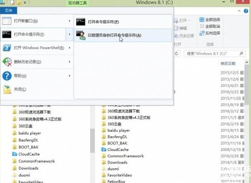
Task: Click the Select all (全部选择) icon
Action: [202, 19]
